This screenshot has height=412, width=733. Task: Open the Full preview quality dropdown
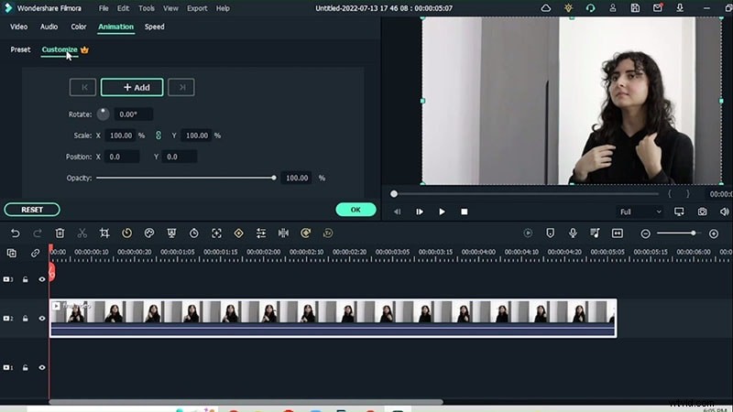point(640,211)
